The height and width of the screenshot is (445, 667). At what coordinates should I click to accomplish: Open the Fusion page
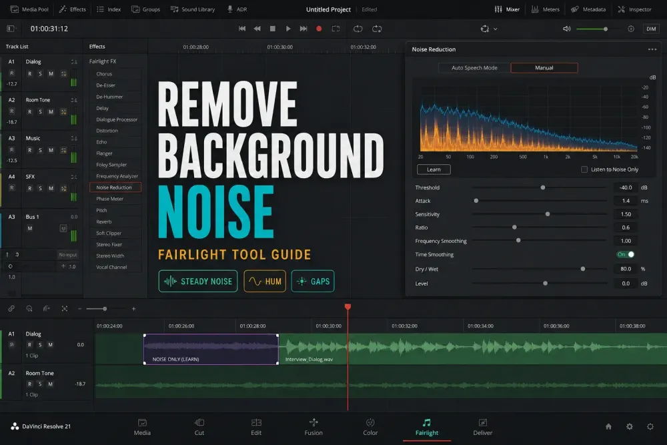tap(313, 427)
